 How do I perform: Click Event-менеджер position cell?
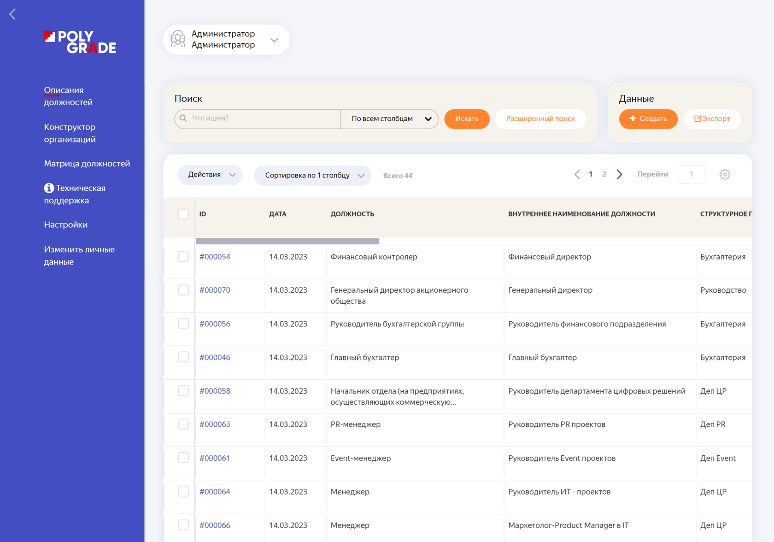click(x=361, y=458)
